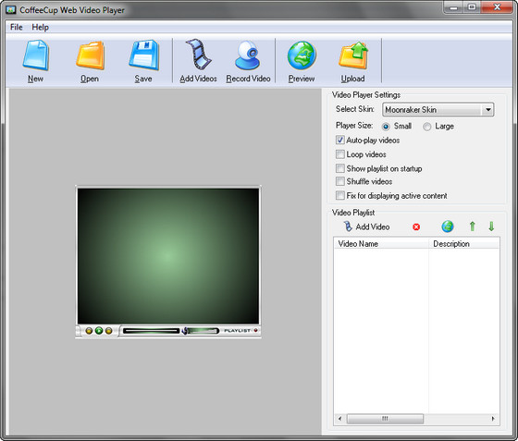Viewport: 518px width, 441px height.
Task: Remove video with red delete icon
Action: (x=416, y=227)
